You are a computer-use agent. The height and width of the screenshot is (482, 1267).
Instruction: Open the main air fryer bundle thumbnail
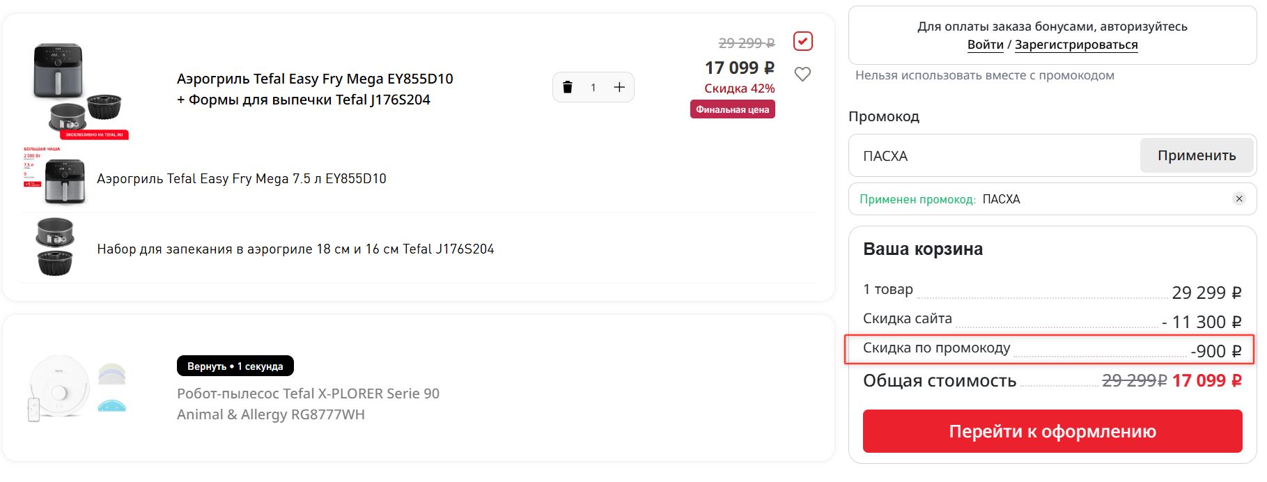(77, 89)
